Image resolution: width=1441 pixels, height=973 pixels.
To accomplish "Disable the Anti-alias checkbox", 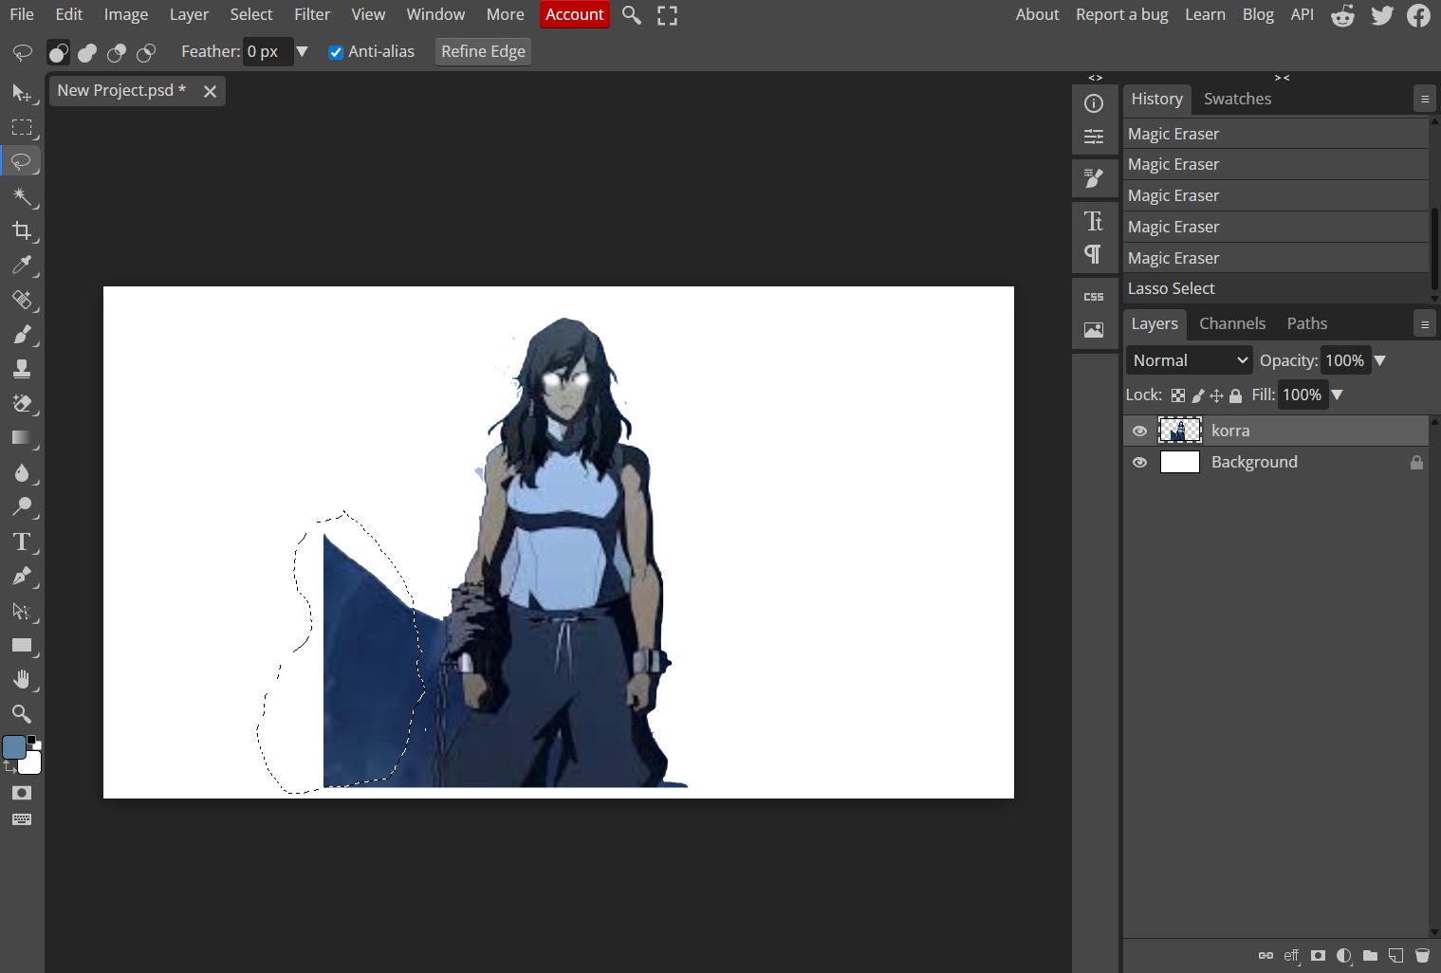I will (x=336, y=52).
